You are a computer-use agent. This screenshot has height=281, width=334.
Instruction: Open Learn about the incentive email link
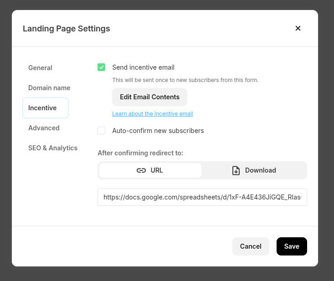[x=153, y=114]
